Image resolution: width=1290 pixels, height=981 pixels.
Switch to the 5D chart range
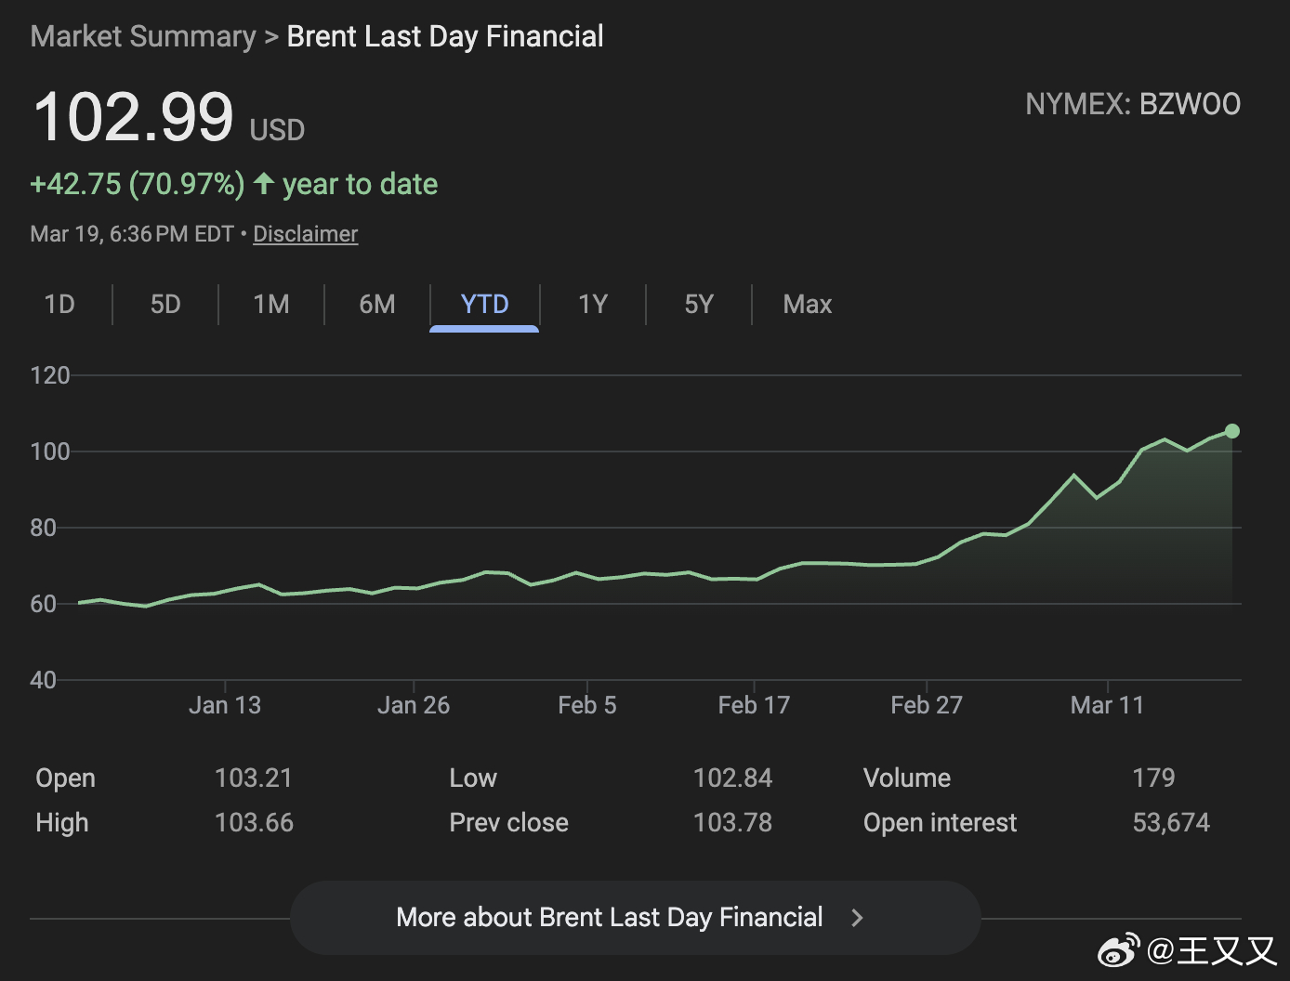pos(165,305)
